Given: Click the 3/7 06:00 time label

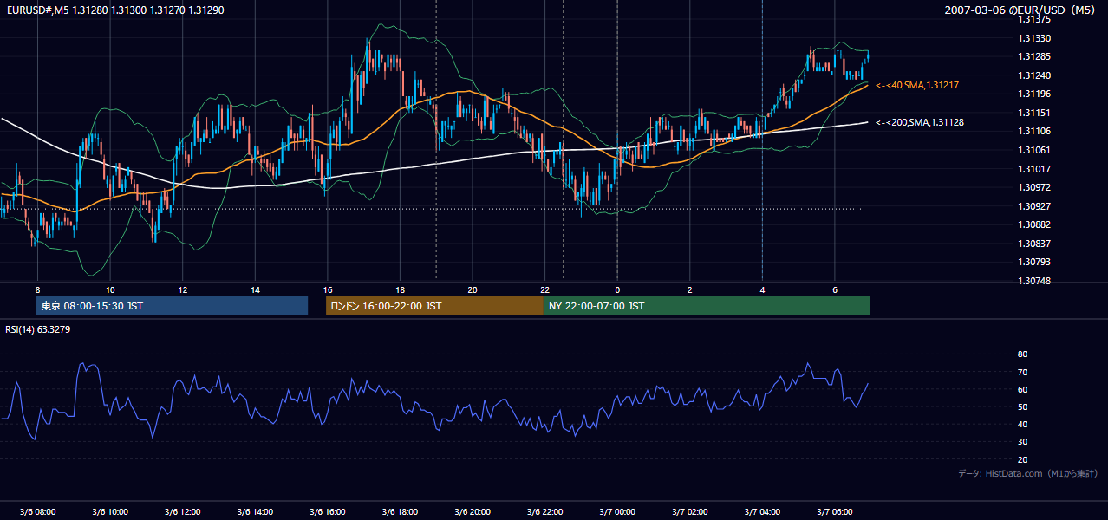Looking at the screenshot, I should (835, 511).
